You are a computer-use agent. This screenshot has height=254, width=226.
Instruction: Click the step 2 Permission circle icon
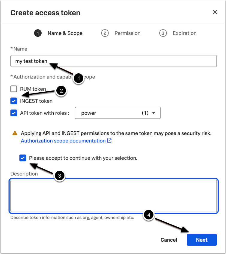click(x=105, y=33)
